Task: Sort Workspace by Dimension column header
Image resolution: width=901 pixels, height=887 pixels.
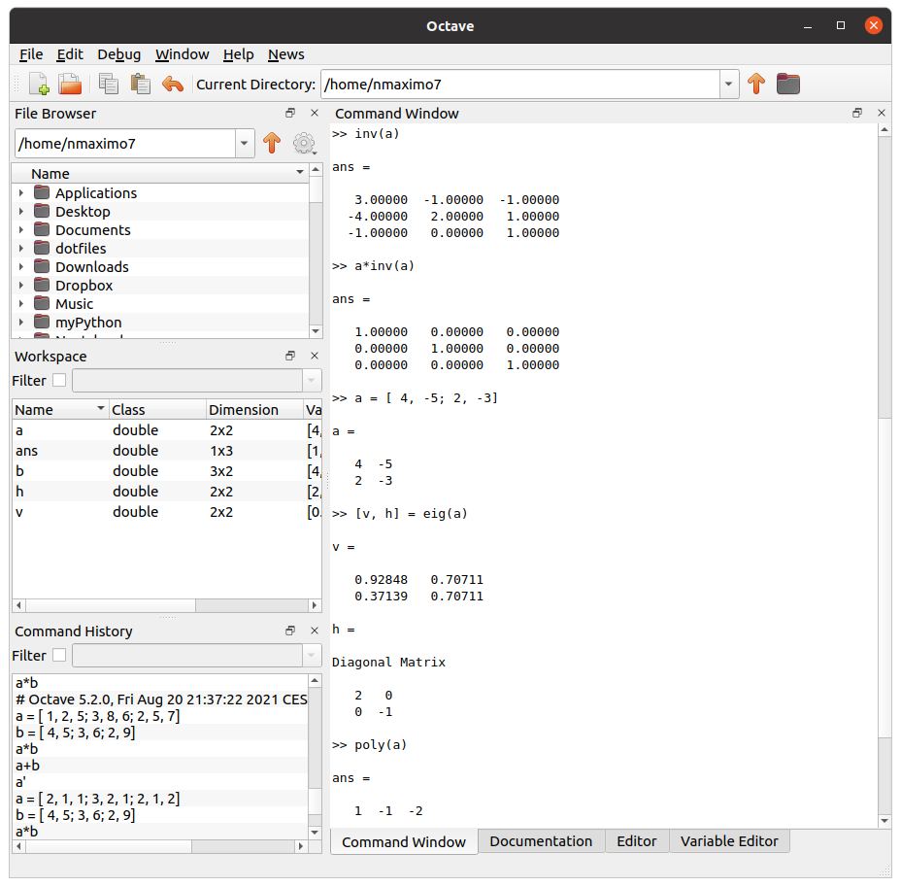Action: (x=244, y=410)
